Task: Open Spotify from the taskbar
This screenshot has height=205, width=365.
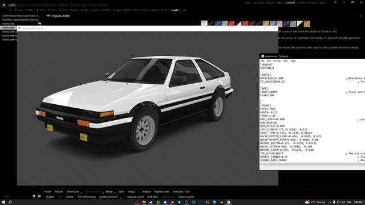Action: [x=158, y=202]
